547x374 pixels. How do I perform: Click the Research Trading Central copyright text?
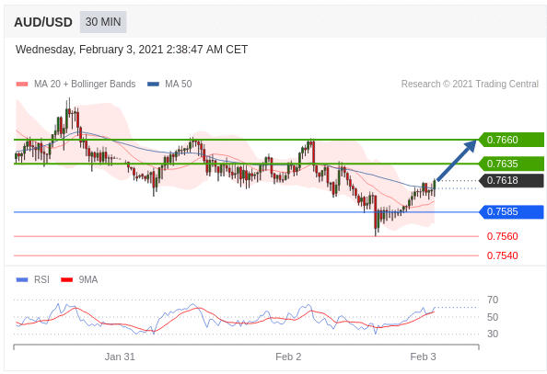coord(470,84)
